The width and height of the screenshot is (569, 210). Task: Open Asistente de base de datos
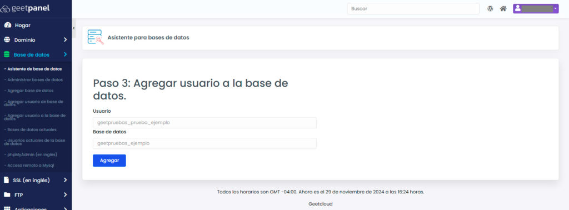(33, 69)
